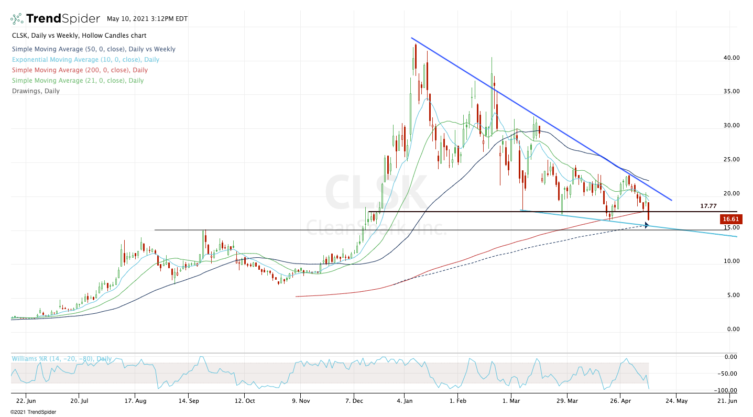Viewport: 753px width, 417px height.
Task: Click the 4. Jan date label
Action: tap(405, 401)
